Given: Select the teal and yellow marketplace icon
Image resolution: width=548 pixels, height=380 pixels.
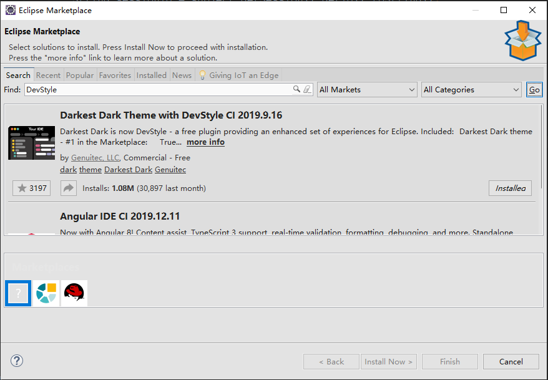Looking at the screenshot, I should (46, 293).
